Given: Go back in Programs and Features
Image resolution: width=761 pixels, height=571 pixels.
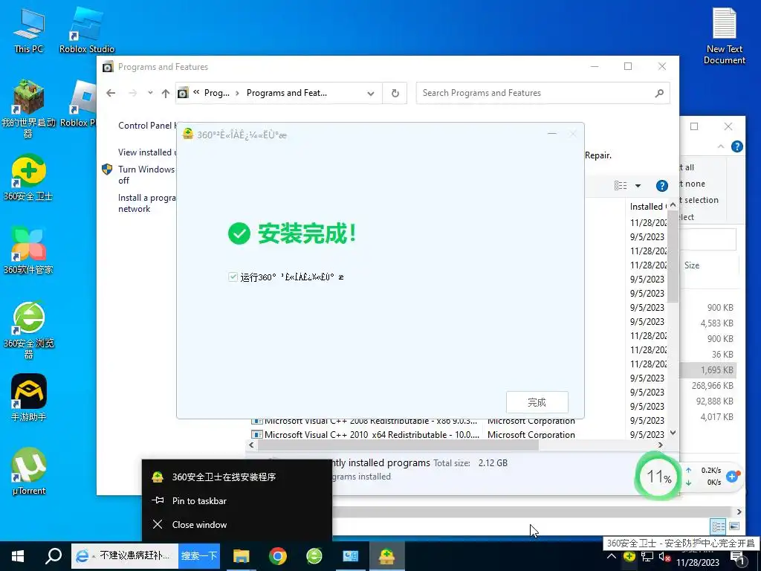Looking at the screenshot, I should [111, 93].
